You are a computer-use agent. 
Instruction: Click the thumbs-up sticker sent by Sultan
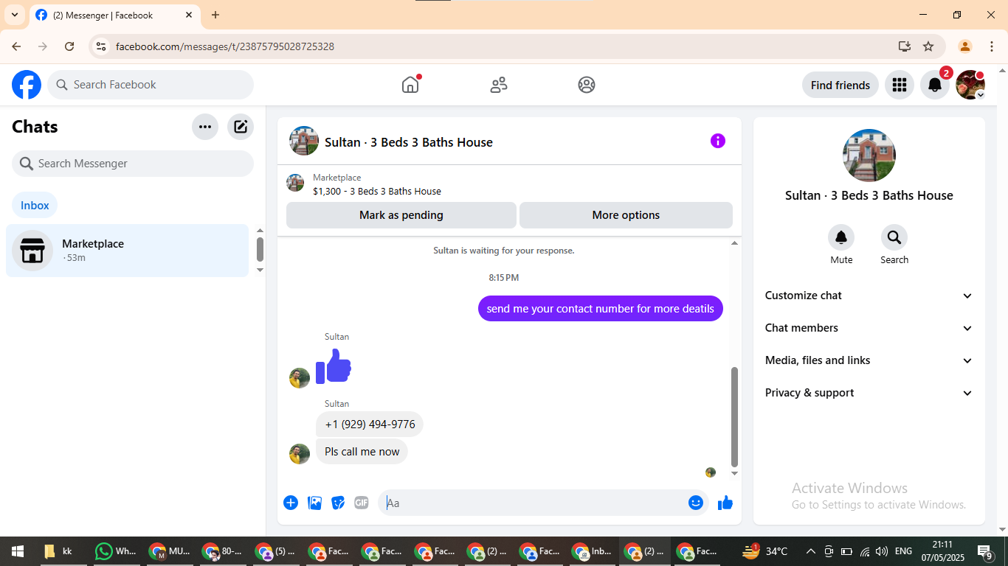(x=334, y=366)
